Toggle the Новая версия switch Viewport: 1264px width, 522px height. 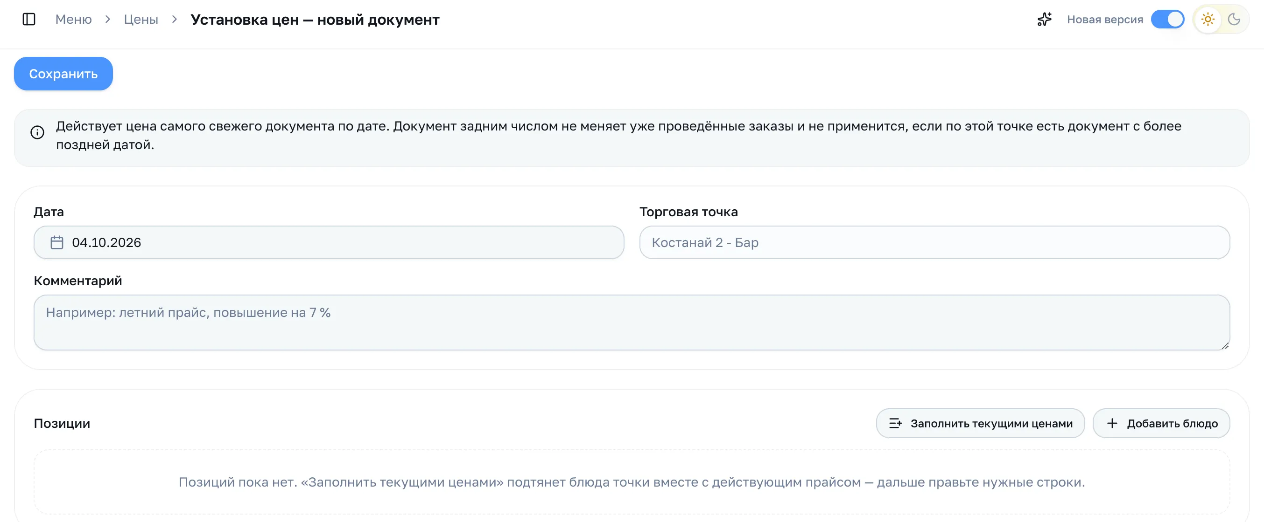[1167, 19]
